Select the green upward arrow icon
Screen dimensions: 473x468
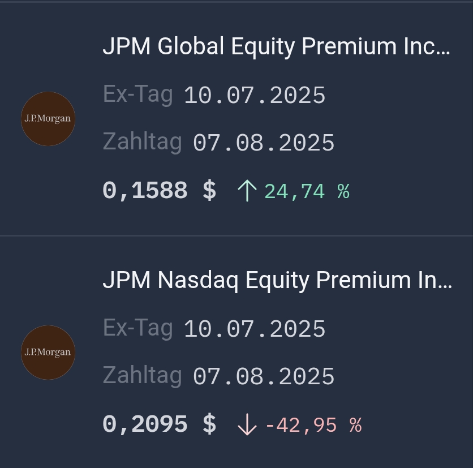click(247, 191)
